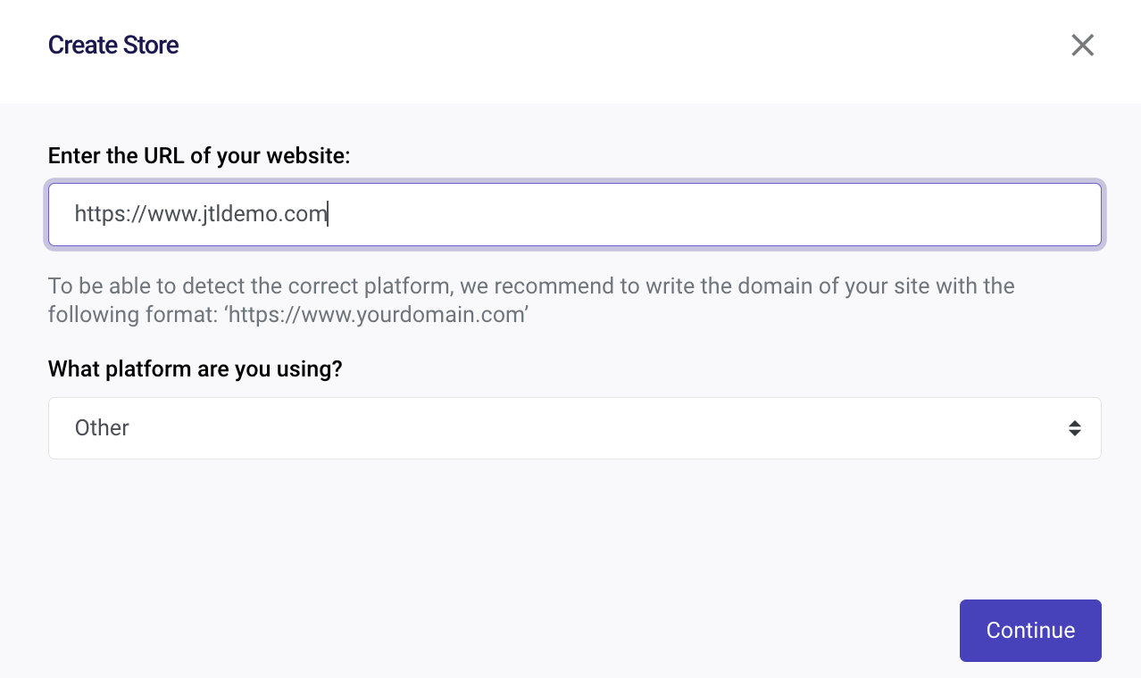
Task: Focus the website URL input field
Action: 574,215
